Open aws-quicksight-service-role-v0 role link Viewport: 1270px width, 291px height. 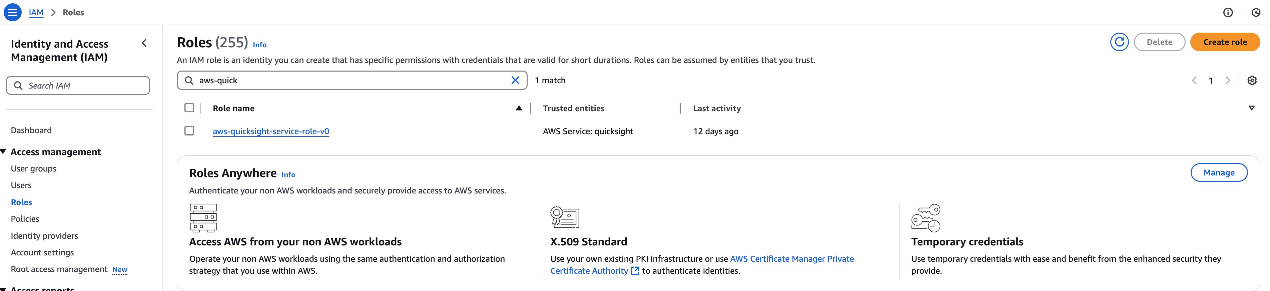(x=271, y=132)
